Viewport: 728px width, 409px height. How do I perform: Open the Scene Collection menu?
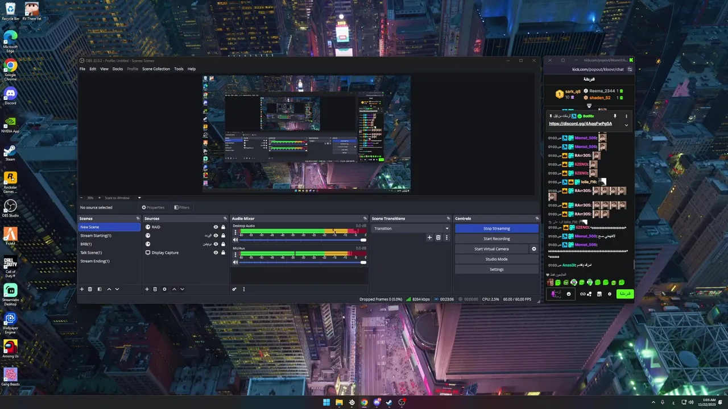click(156, 69)
